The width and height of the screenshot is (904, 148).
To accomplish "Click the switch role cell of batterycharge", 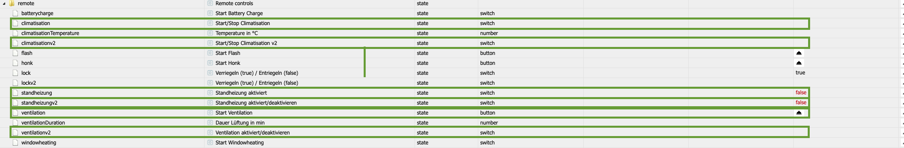I will pyautogui.click(x=487, y=13).
